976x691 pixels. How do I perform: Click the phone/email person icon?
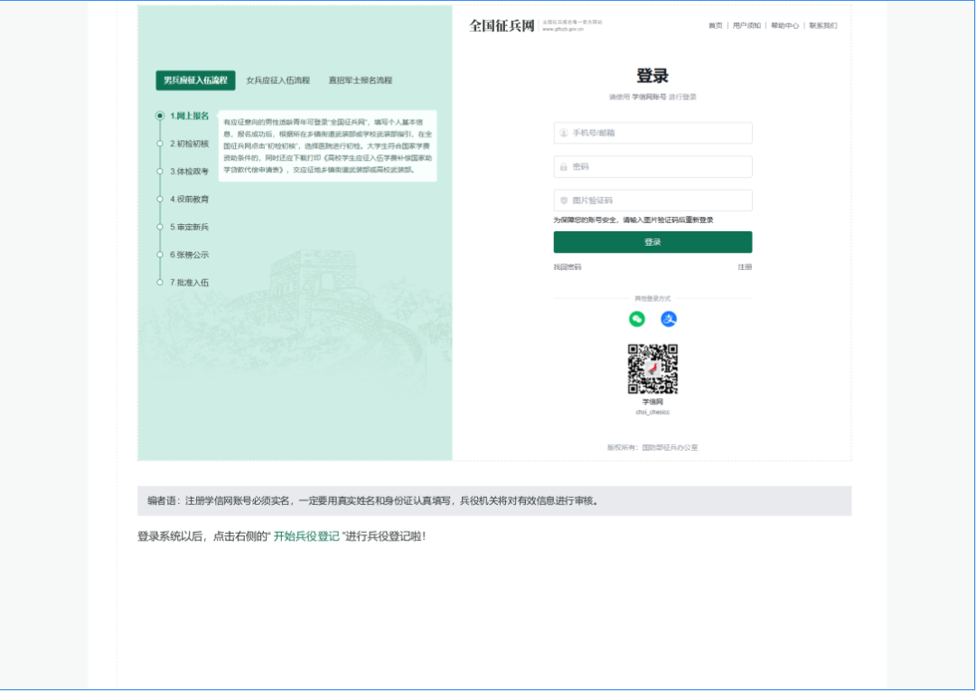565,132
